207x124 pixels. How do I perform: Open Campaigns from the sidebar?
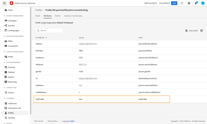coord(12,21)
